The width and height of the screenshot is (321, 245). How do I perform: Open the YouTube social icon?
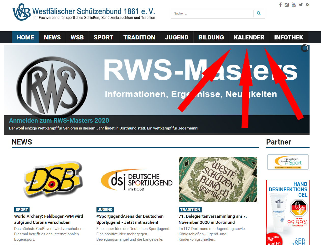tap(294, 5)
